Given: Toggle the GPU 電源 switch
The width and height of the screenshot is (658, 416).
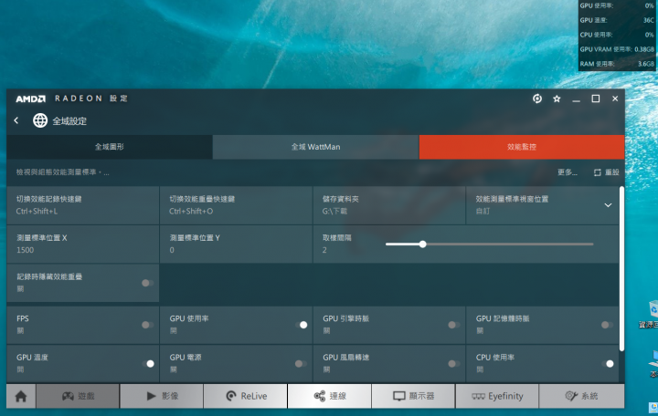Looking at the screenshot, I should [x=301, y=364].
